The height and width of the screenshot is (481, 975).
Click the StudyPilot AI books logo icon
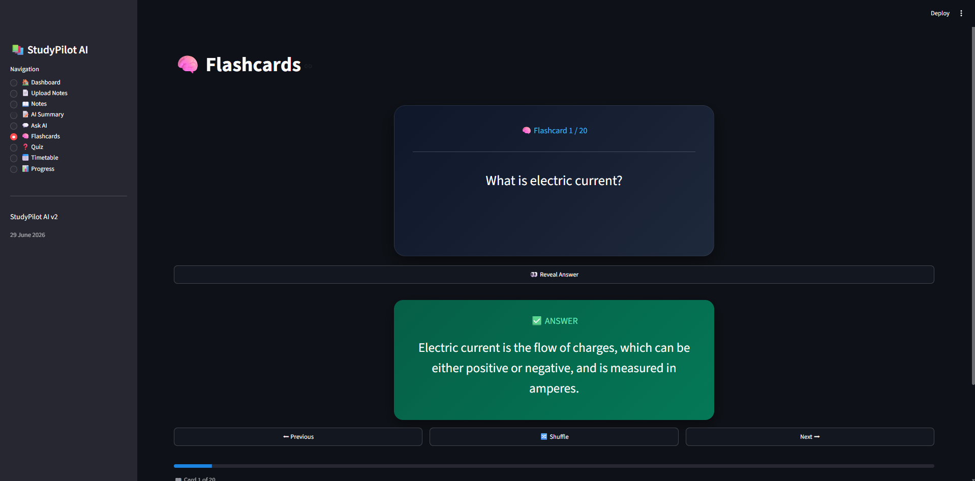pos(18,50)
